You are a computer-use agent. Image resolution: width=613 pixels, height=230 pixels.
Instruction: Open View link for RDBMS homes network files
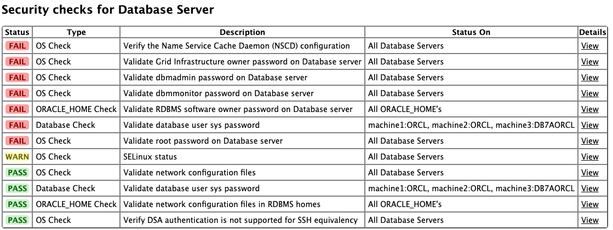589,204
